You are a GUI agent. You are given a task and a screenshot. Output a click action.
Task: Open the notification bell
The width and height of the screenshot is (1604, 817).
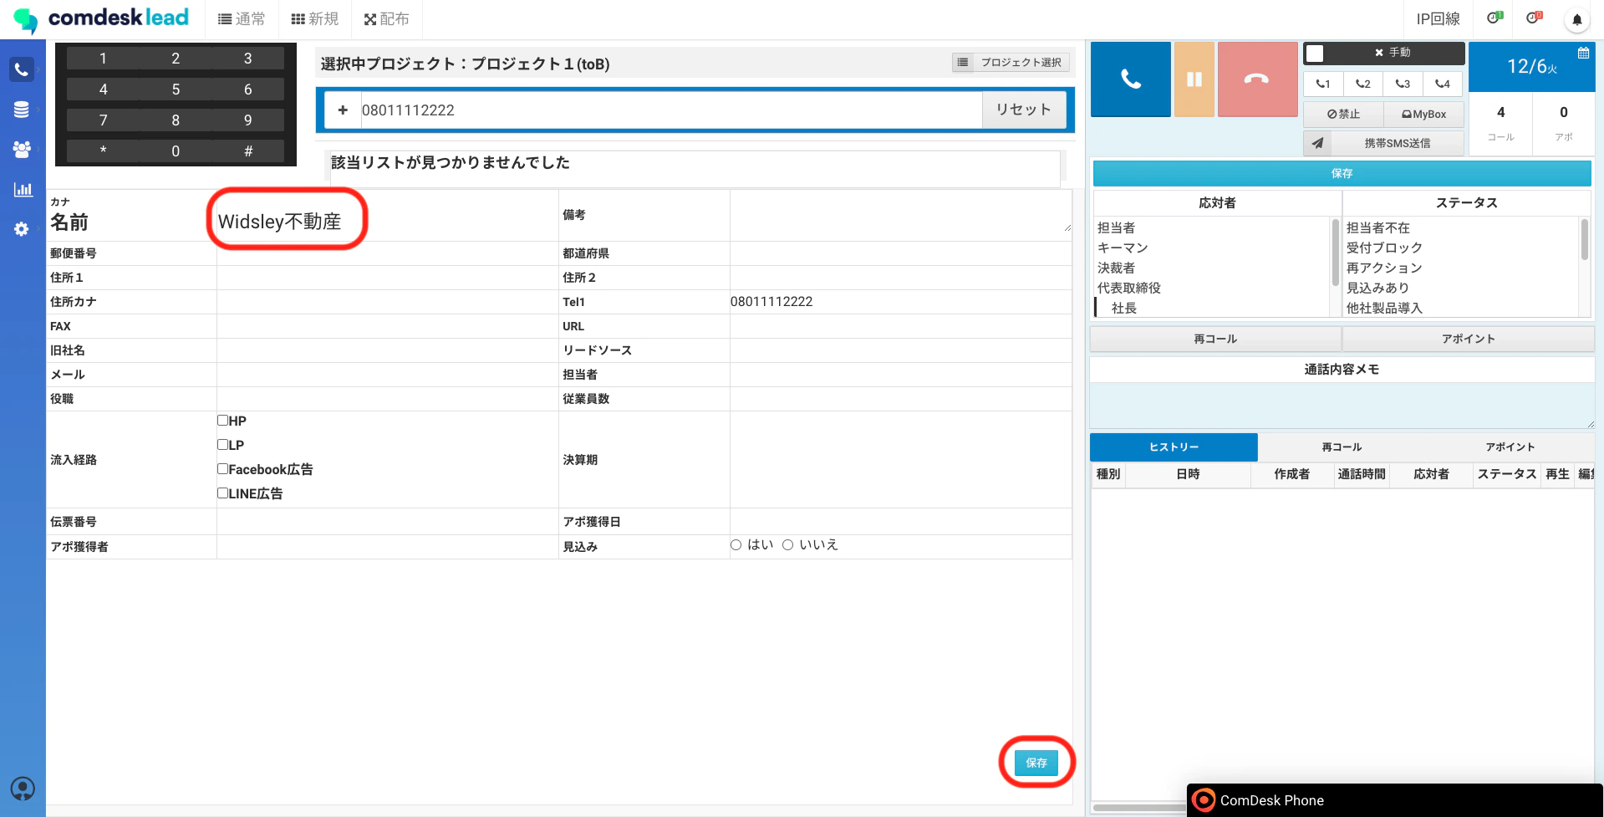pos(1576,19)
